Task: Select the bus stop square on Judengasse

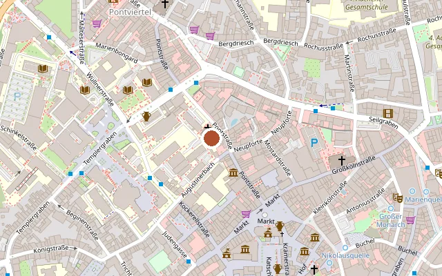Action: (x=189, y=262)
